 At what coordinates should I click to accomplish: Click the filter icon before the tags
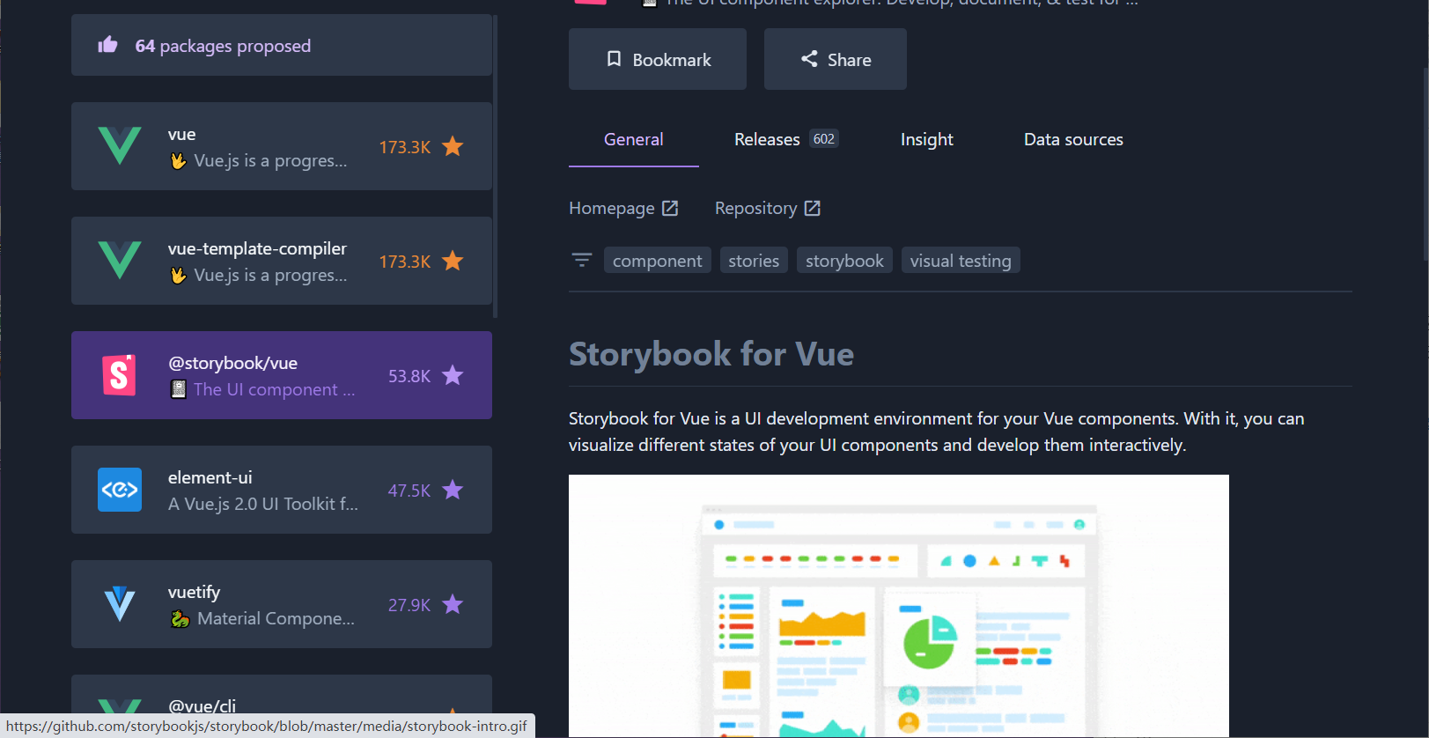pyautogui.click(x=582, y=260)
